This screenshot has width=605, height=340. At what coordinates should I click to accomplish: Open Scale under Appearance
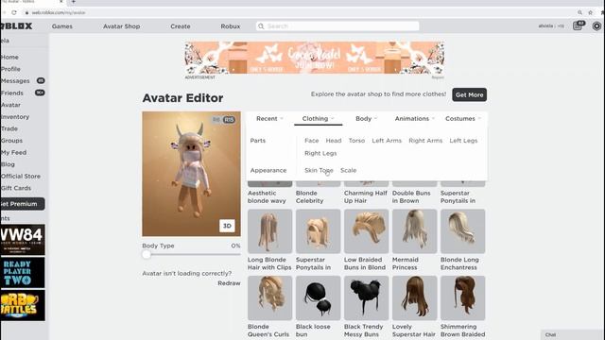click(x=349, y=170)
